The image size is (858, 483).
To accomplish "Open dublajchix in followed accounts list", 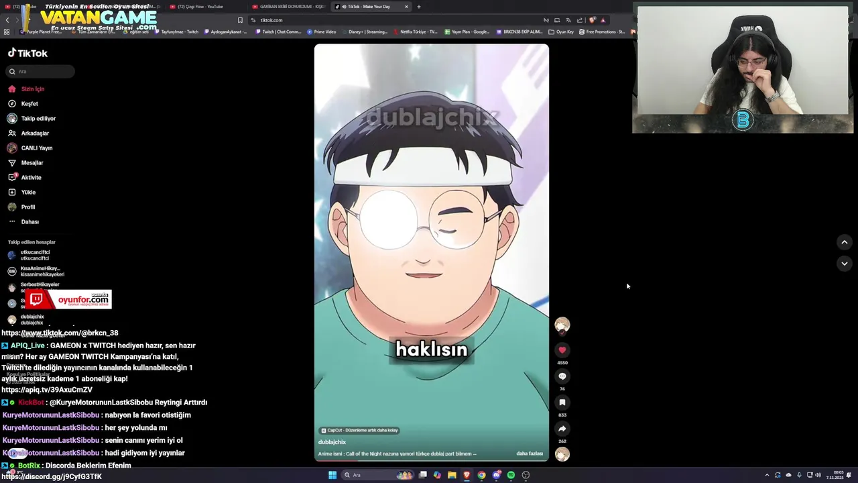I will pyautogui.click(x=25, y=319).
